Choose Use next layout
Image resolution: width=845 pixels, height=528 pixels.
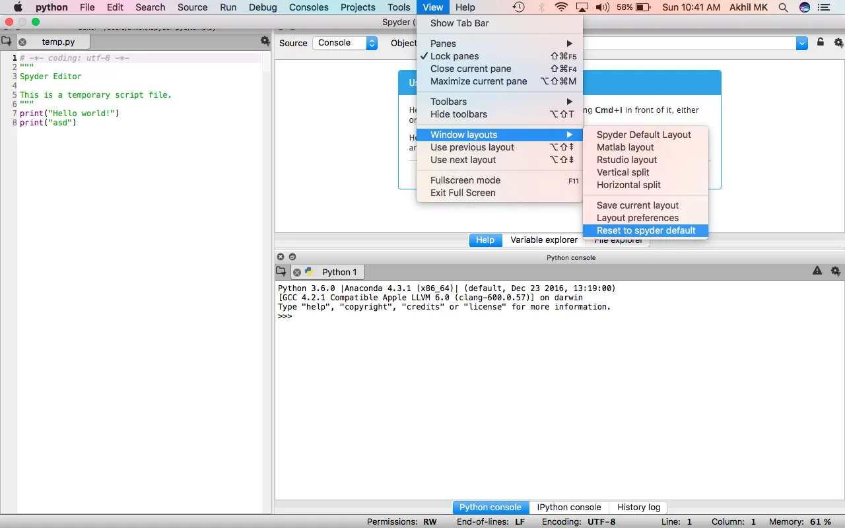pyautogui.click(x=500, y=160)
